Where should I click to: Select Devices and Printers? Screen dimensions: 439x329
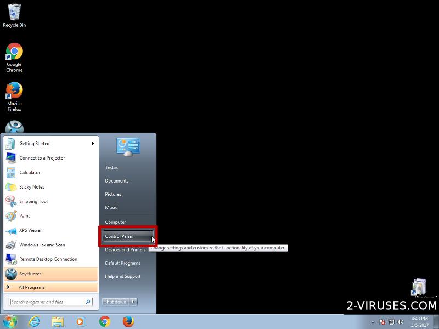coord(125,250)
